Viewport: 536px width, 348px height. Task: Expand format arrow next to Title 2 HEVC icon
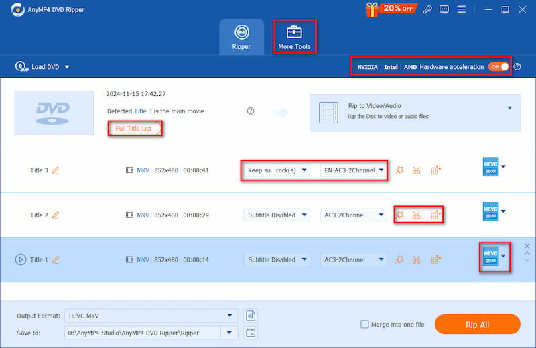tap(503, 211)
